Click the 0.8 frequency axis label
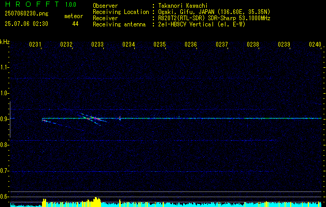The width and height of the screenshot is (326, 207). click(4, 145)
